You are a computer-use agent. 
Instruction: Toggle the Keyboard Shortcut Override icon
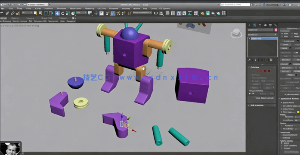(102, 13)
